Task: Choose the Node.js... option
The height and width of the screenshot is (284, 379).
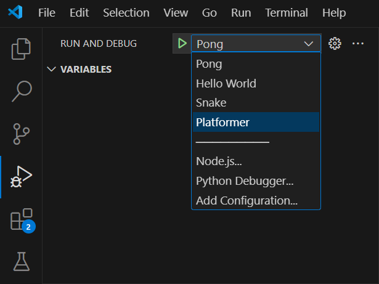Action: (256, 161)
